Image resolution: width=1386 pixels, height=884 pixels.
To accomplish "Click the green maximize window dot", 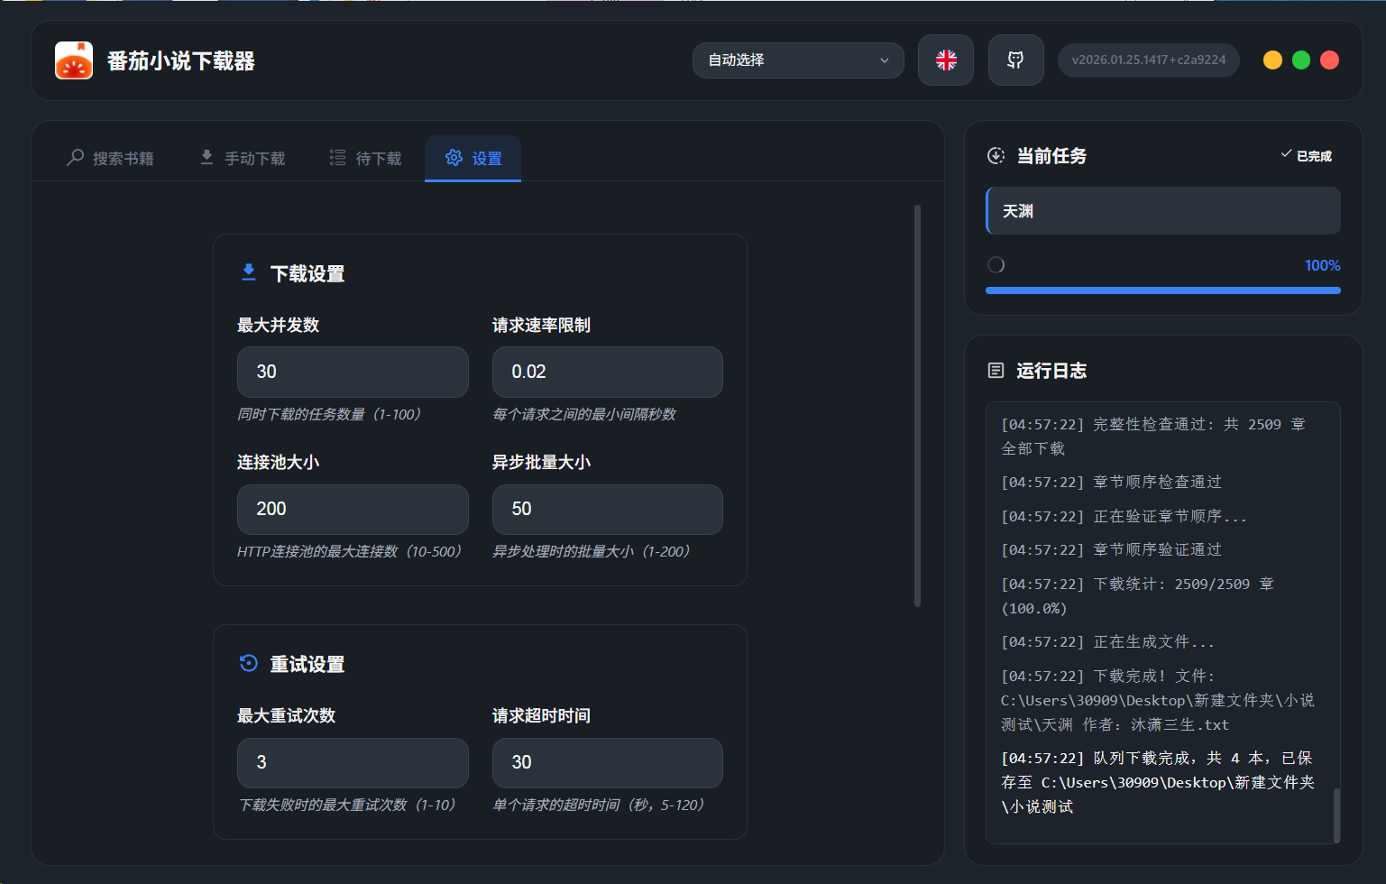I will tap(1301, 60).
